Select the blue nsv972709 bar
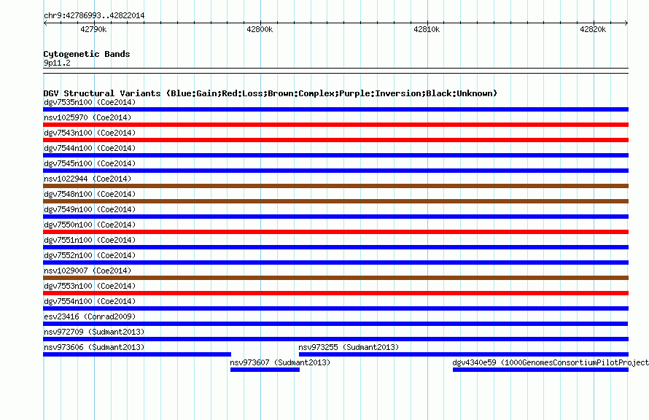Viewport: 649px width, 420px height. tap(335, 339)
